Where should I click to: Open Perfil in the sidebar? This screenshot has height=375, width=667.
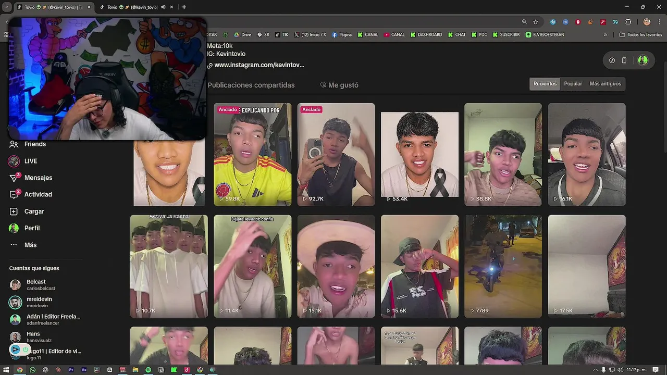click(25, 228)
